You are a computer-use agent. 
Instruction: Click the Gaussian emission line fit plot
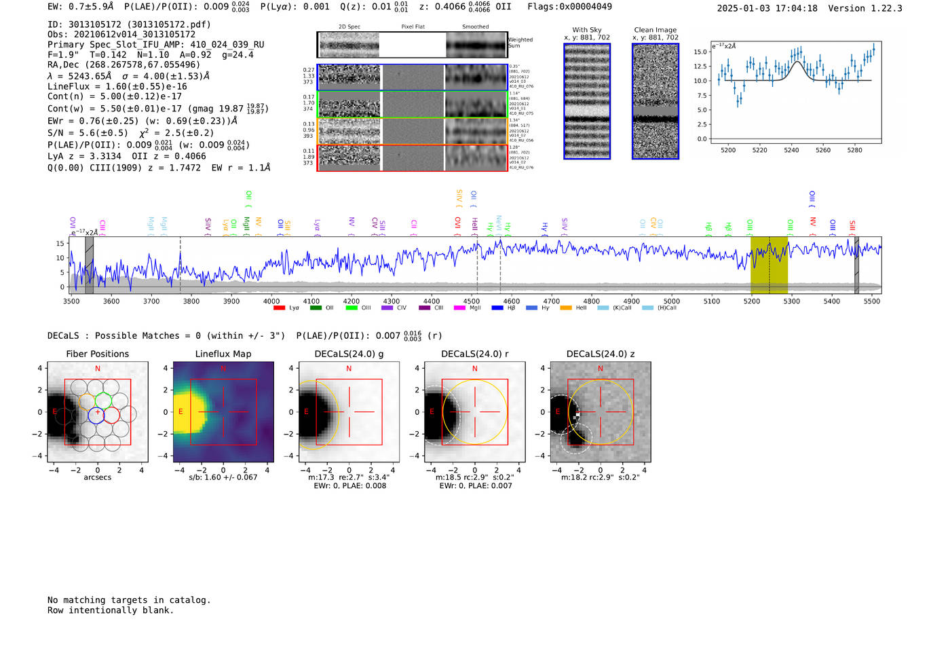click(x=796, y=92)
